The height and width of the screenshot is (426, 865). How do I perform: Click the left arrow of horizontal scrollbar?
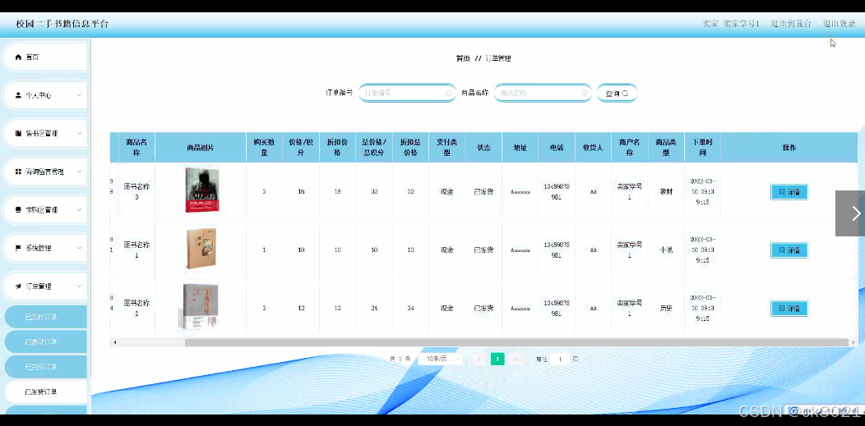[x=115, y=342]
